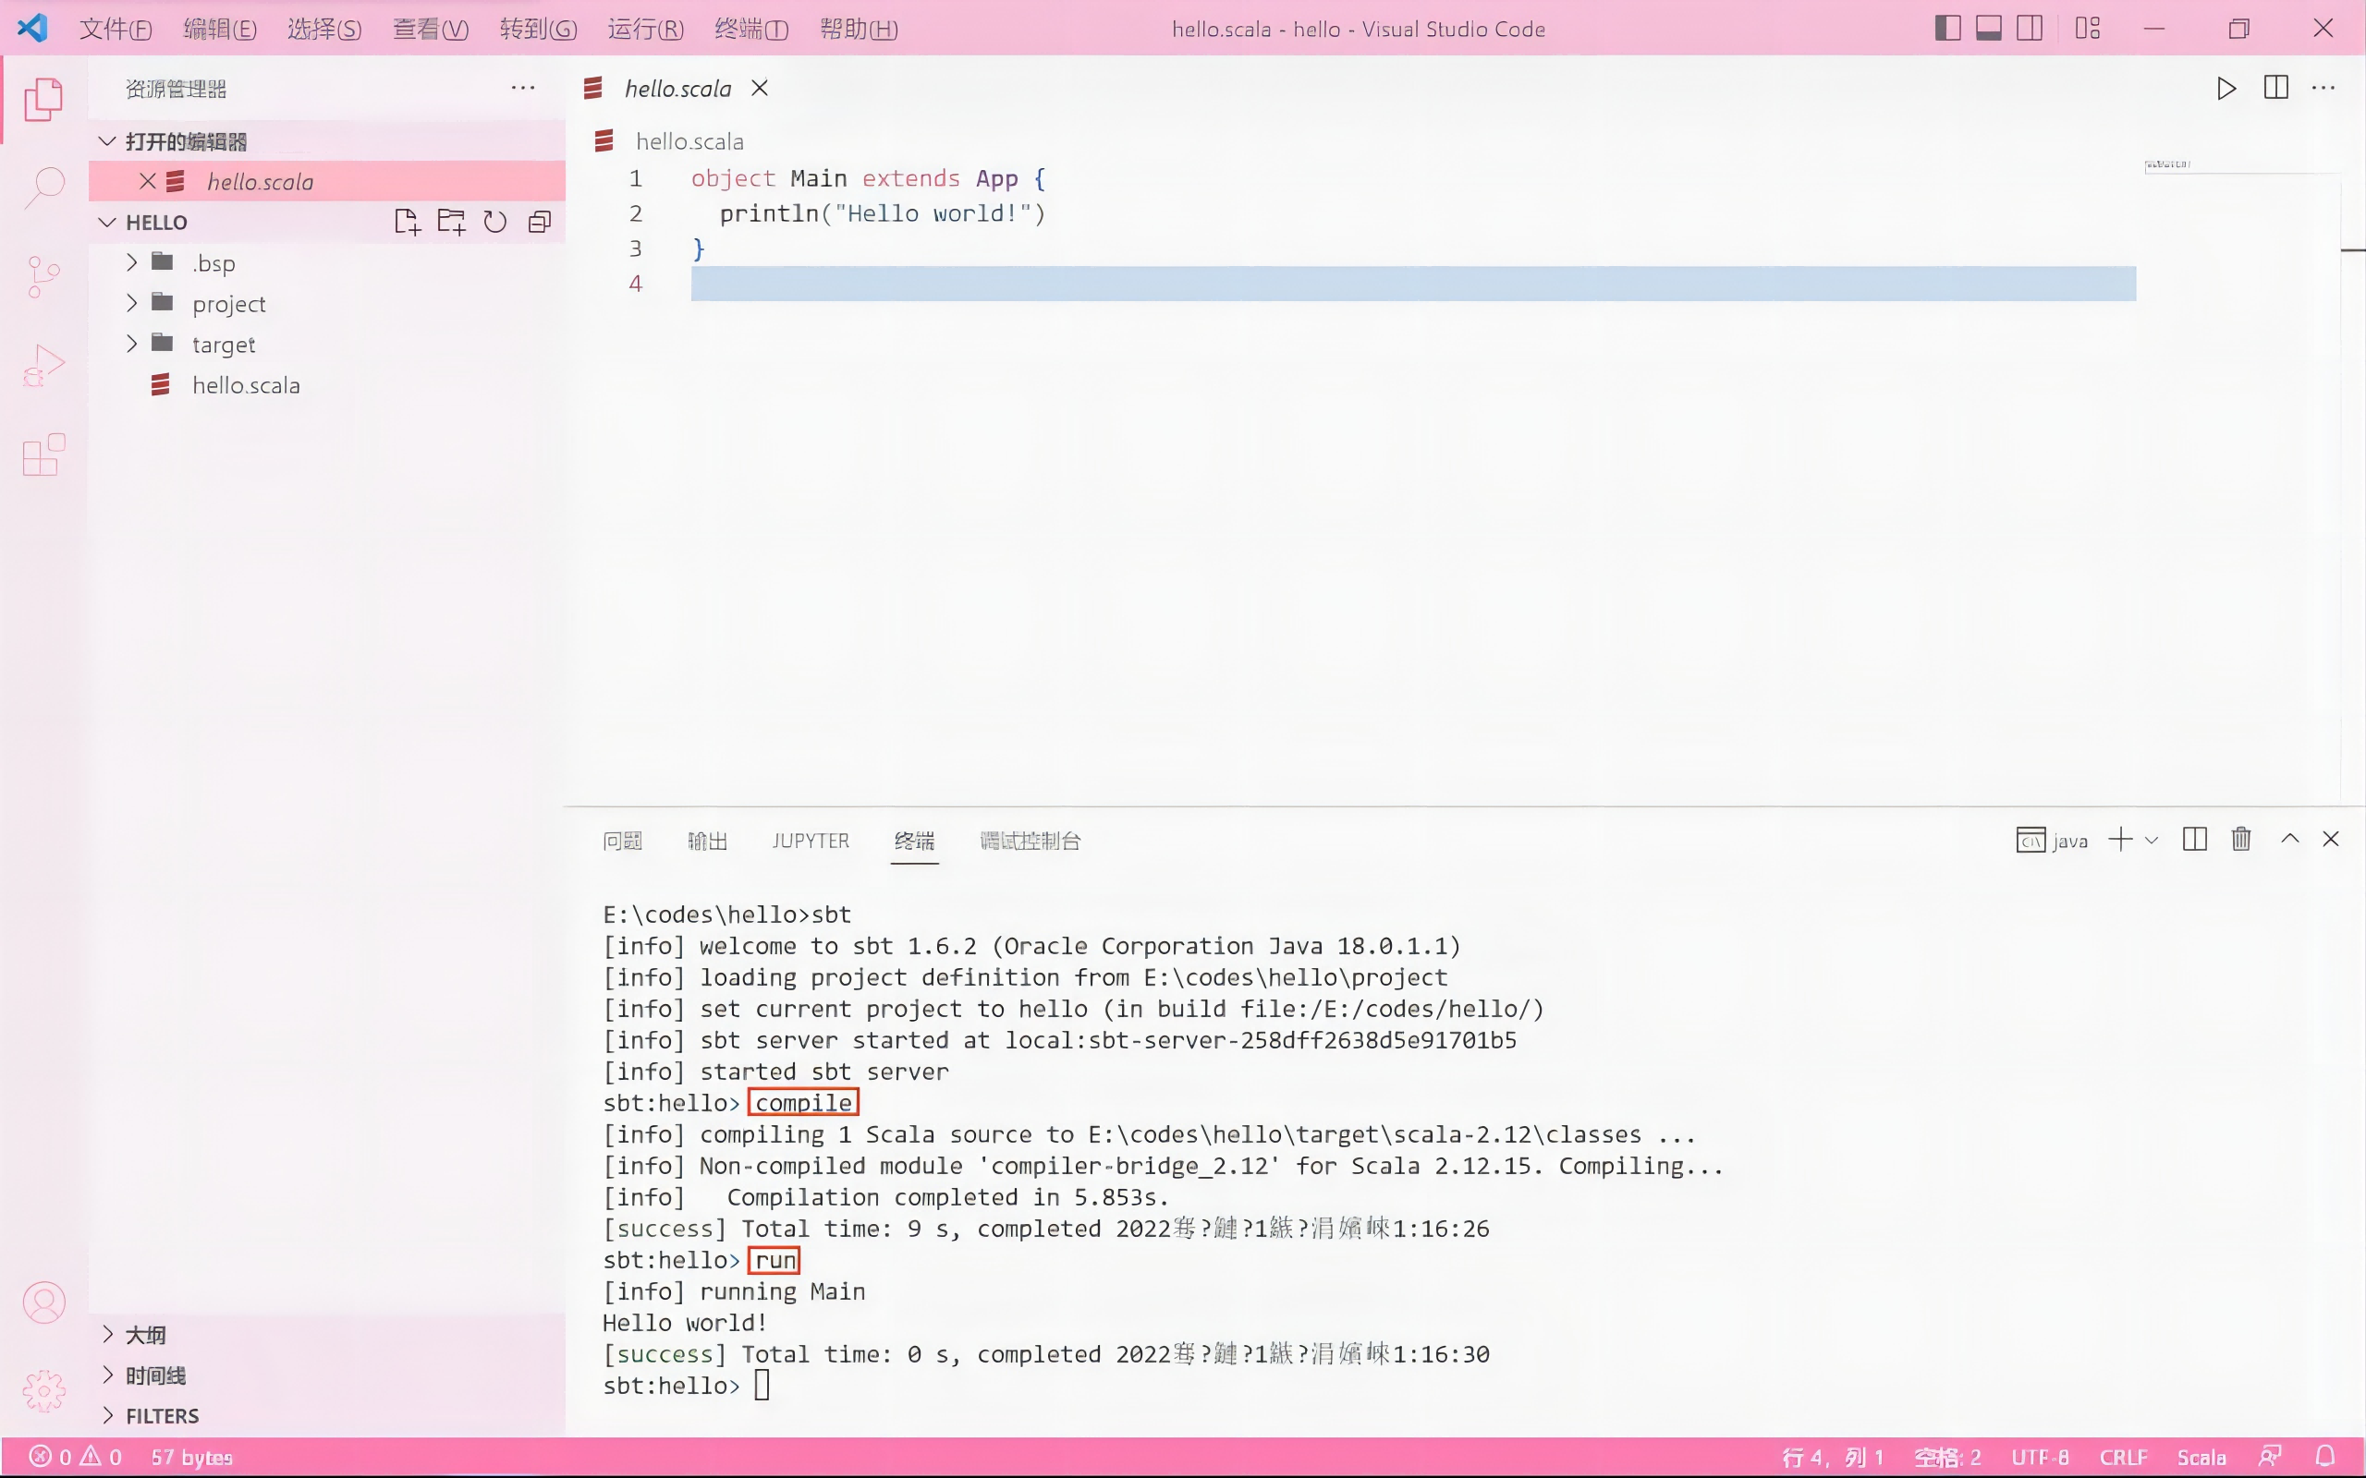The image size is (2366, 1478).
Task: Switch to the 调试控制台 tab
Action: pyautogui.click(x=1030, y=840)
